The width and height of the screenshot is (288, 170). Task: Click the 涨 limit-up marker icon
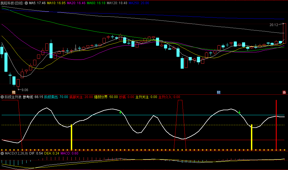point(284,92)
